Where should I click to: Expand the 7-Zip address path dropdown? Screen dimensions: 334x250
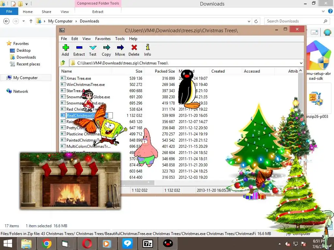tap(301, 63)
